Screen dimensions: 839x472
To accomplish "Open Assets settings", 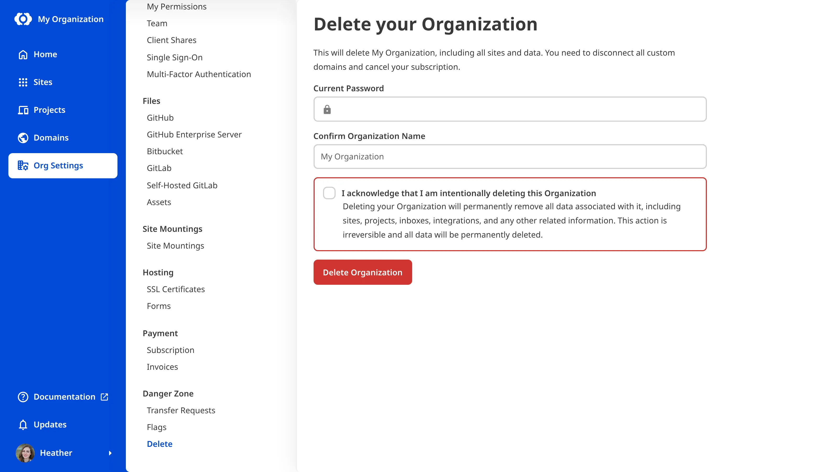I will [x=159, y=202].
